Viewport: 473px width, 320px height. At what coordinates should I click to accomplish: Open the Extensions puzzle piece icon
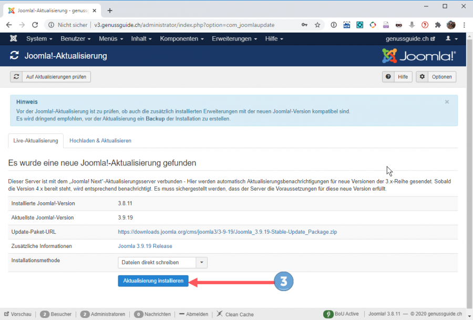[x=438, y=25]
